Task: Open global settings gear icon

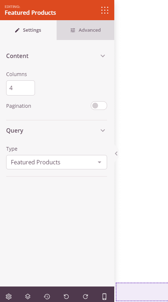Action: coord(9,297)
